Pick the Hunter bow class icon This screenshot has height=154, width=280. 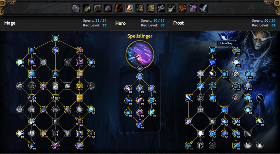pyautogui.click(x=119, y=8)
